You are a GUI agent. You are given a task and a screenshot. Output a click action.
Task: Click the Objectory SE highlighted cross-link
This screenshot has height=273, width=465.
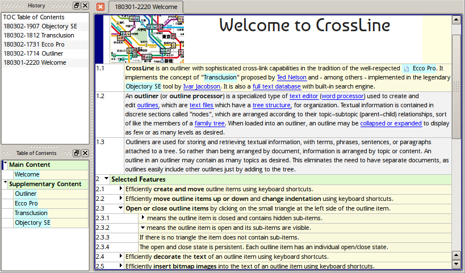tap(143, 86)
